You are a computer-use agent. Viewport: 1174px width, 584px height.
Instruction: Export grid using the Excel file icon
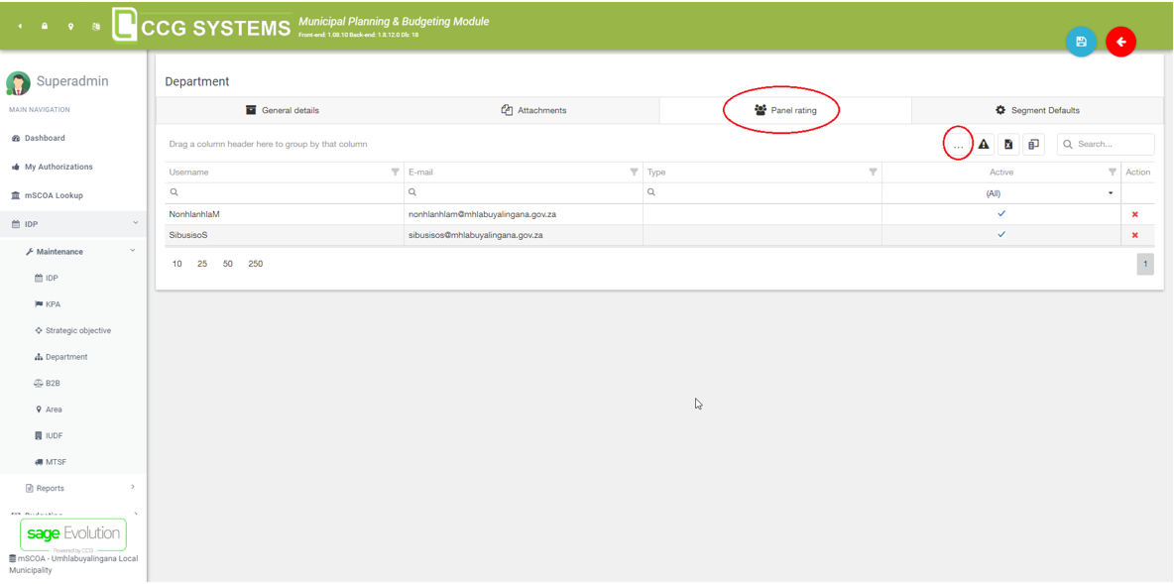click(1008, 145)
